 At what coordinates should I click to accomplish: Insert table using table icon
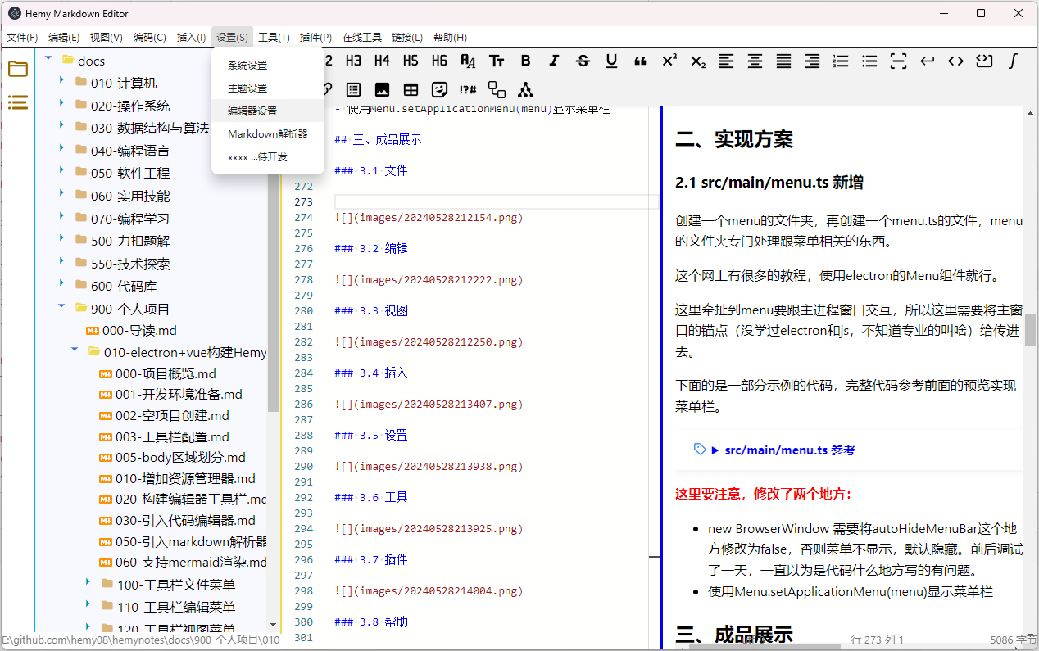(x=411, y=89)
